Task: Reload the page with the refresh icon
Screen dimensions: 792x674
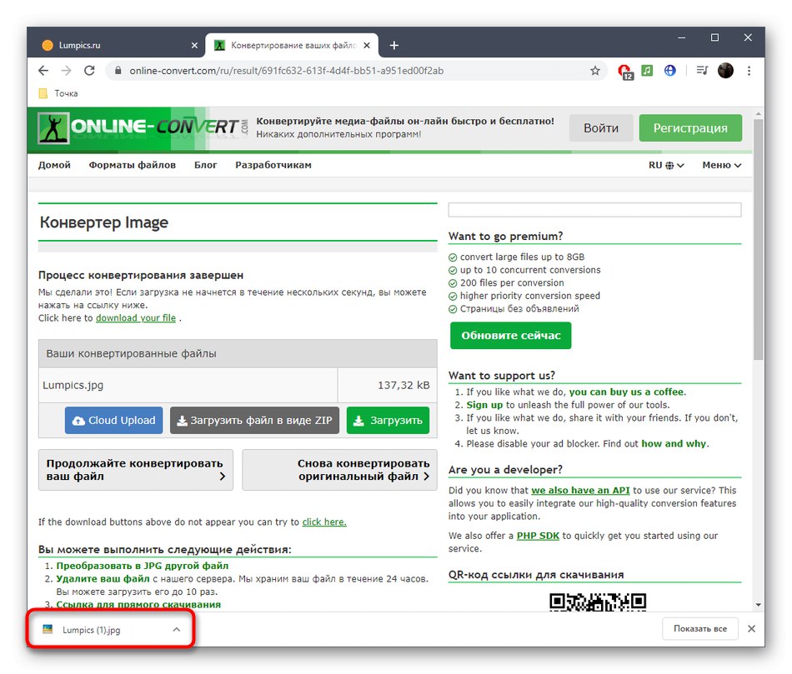Action: pyautogui.click(x=89, y=71)
